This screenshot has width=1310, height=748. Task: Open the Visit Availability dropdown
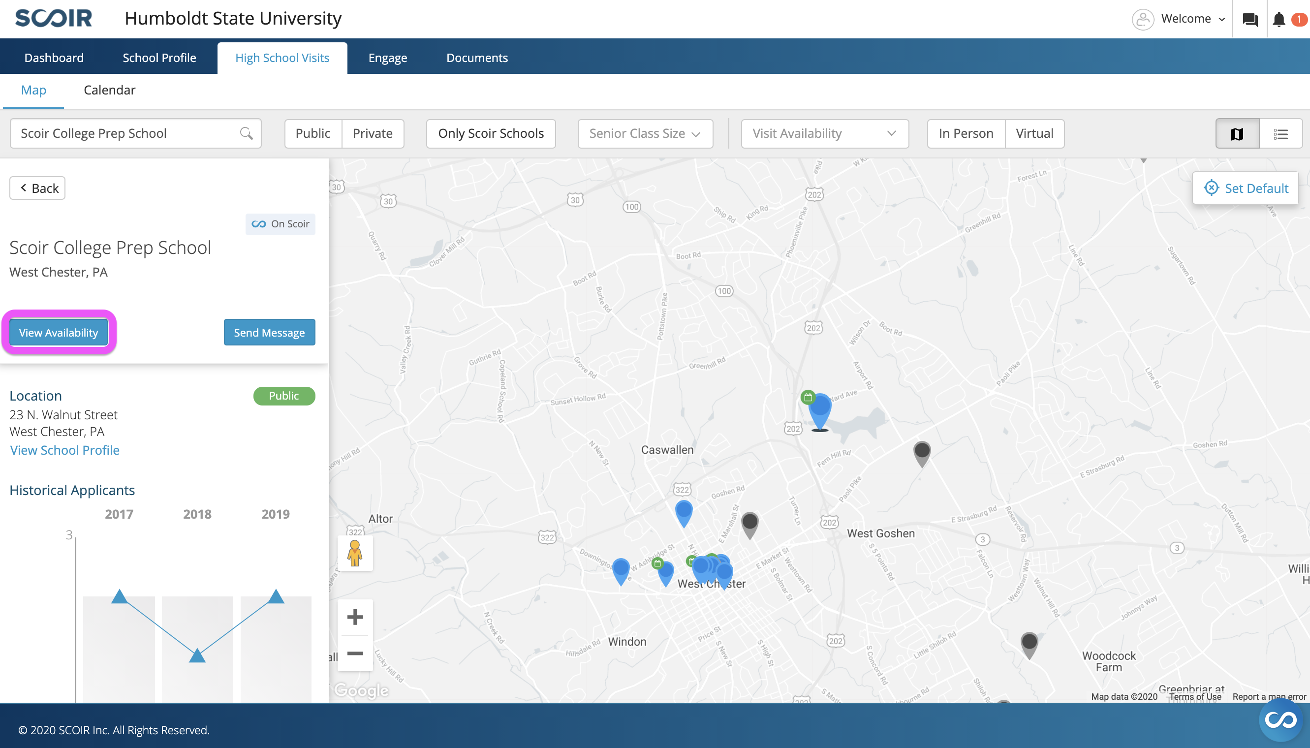pos(824,133)
